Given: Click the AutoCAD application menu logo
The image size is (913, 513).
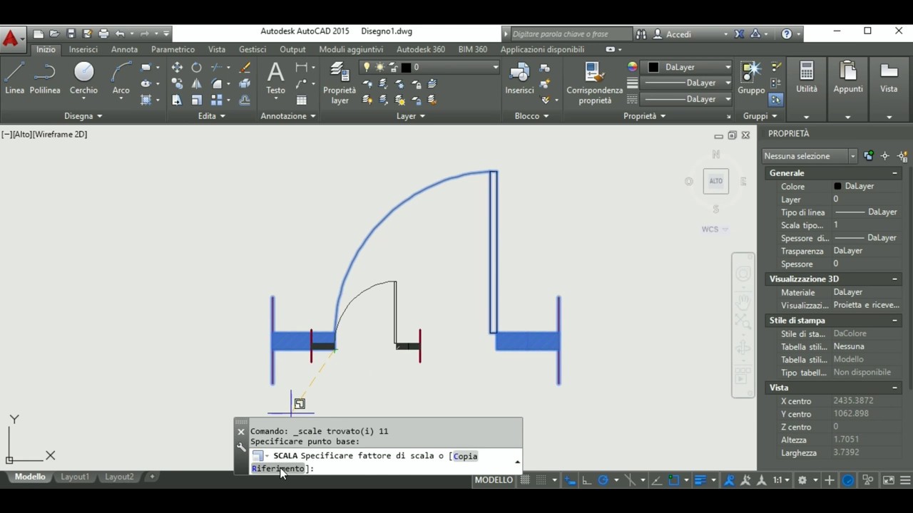Looking at the screenshot, I should tap(11, 38).
